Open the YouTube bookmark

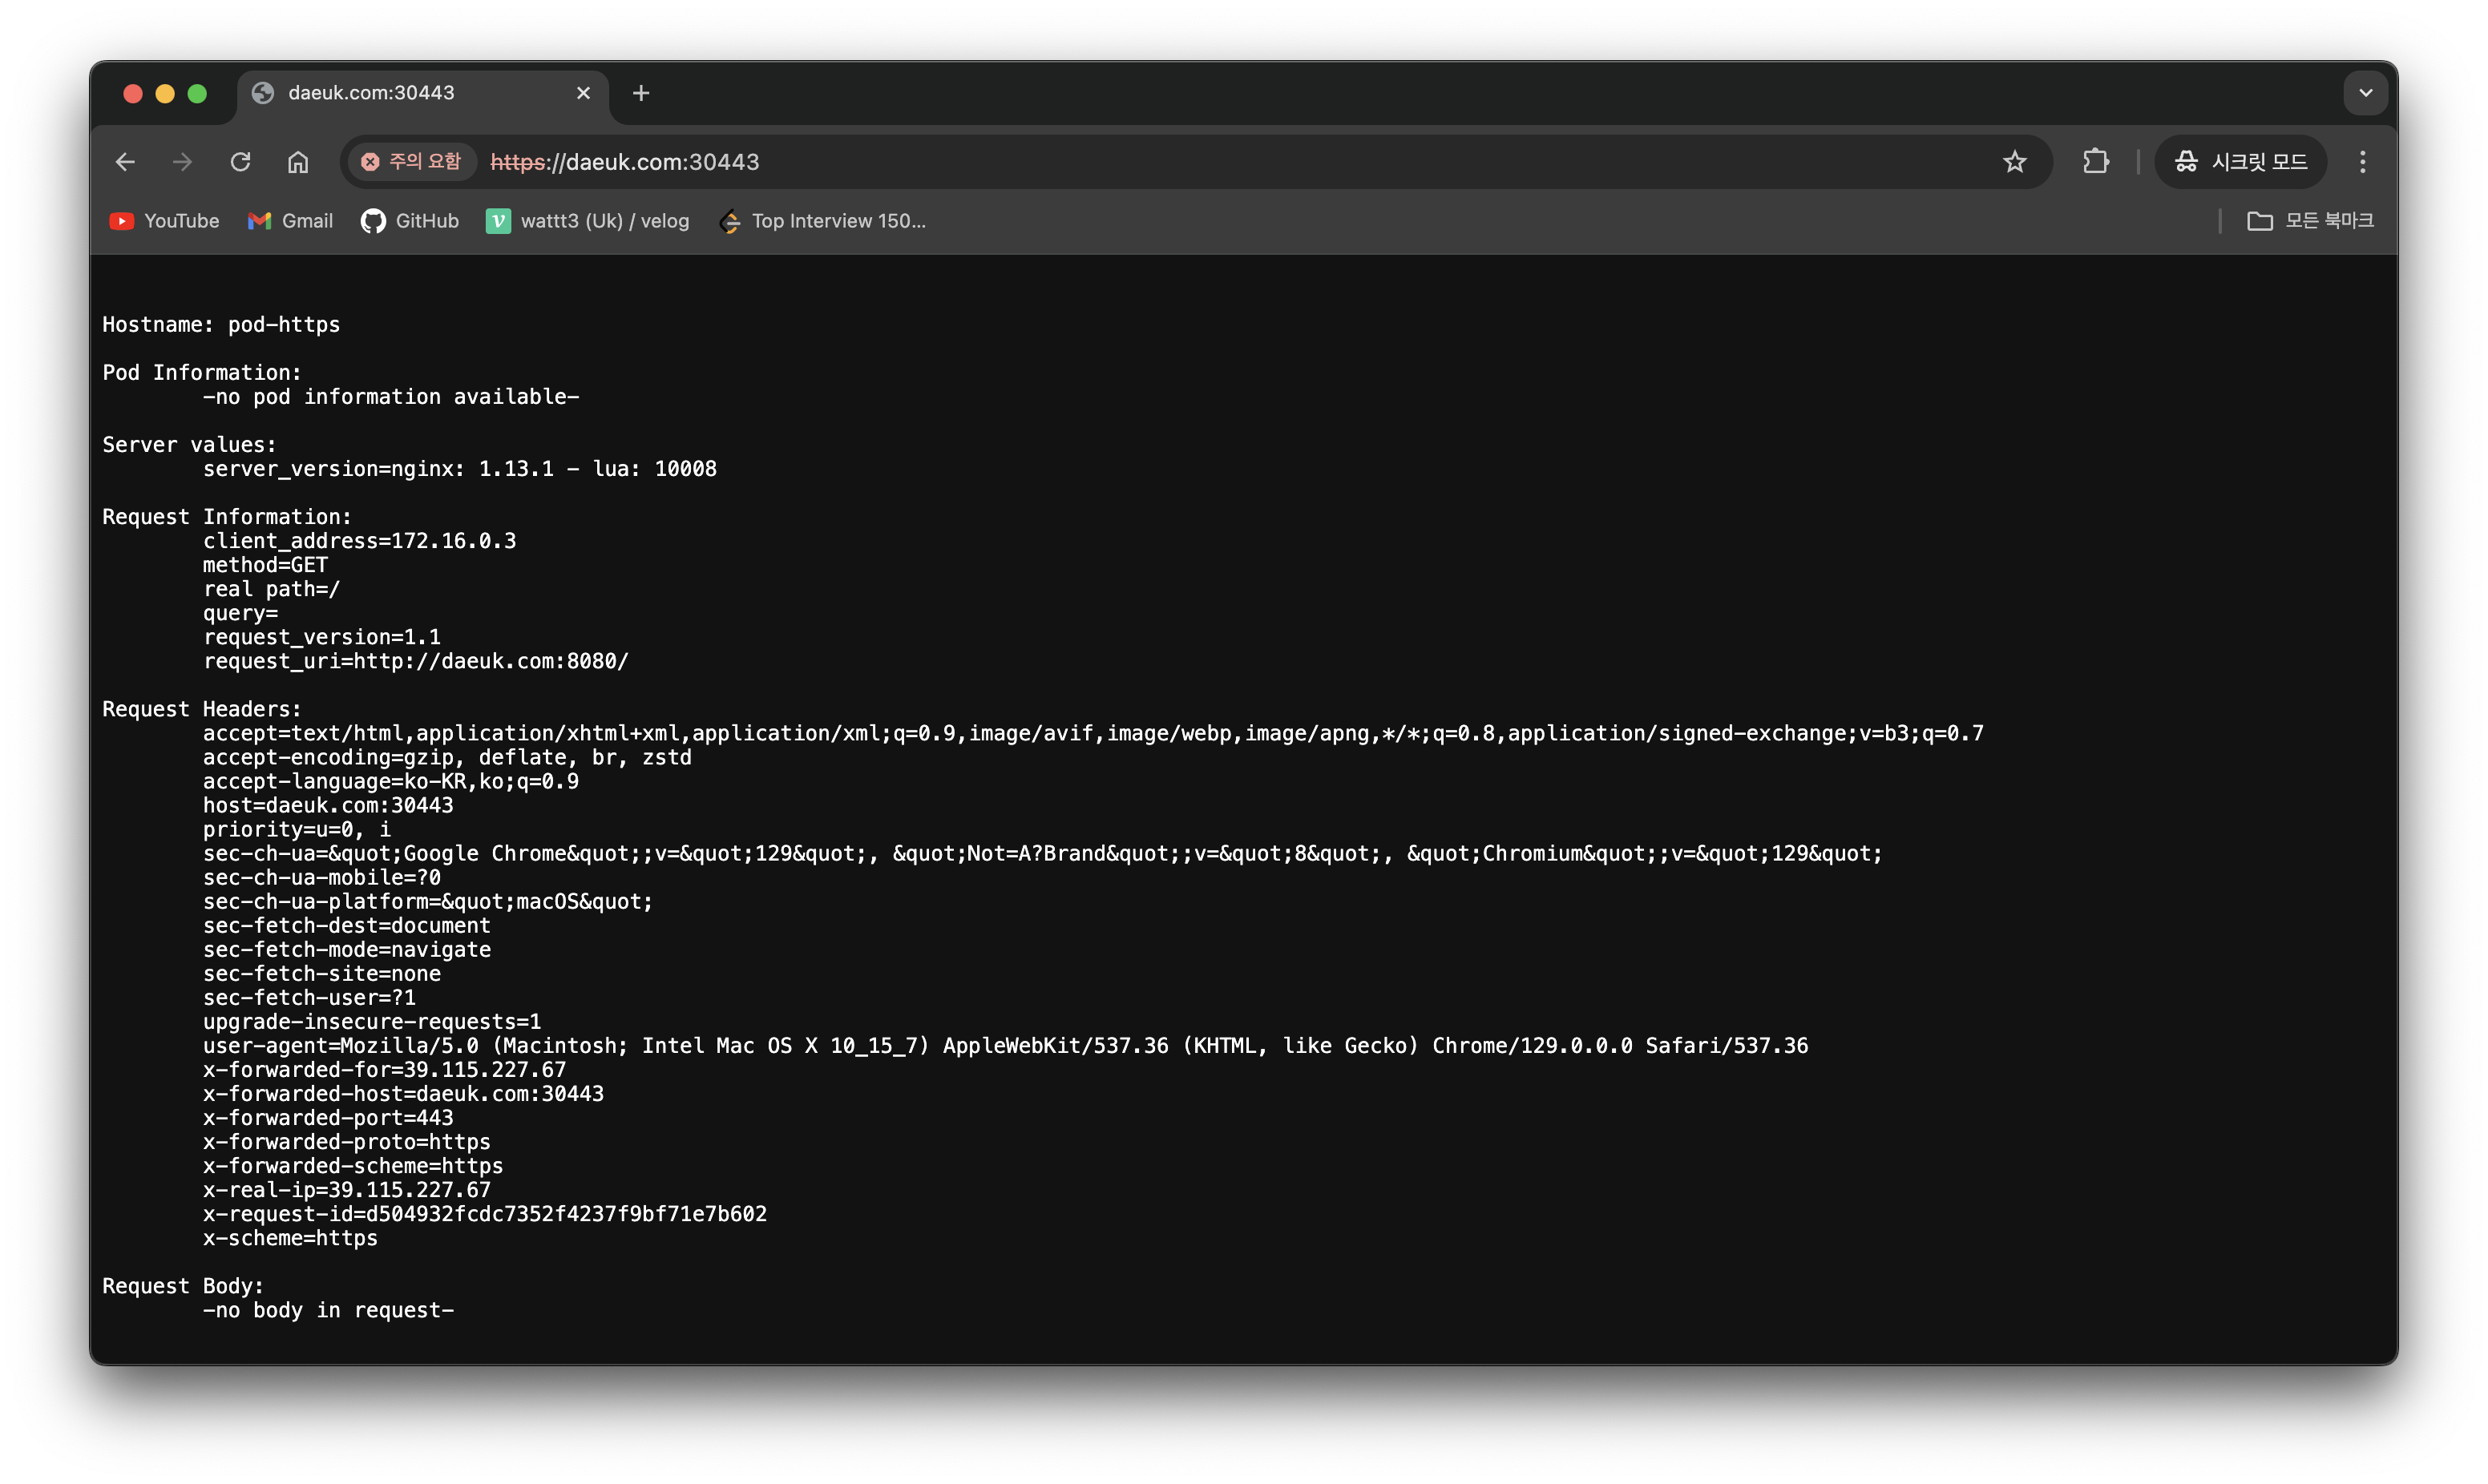[164, 221]
